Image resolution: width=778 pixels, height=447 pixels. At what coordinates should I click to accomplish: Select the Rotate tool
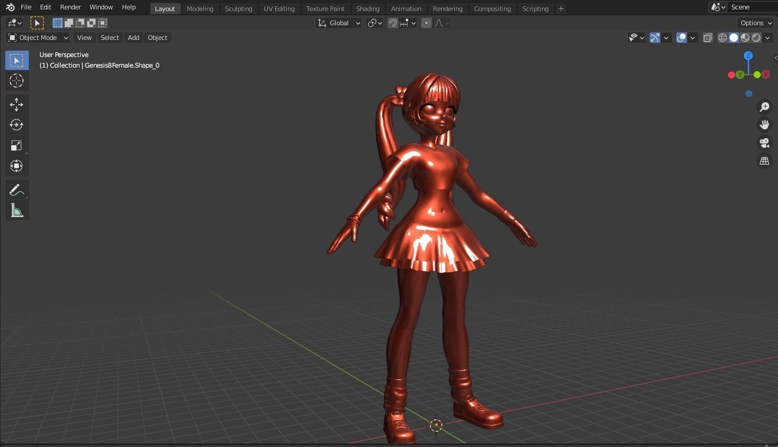(16, 125)
